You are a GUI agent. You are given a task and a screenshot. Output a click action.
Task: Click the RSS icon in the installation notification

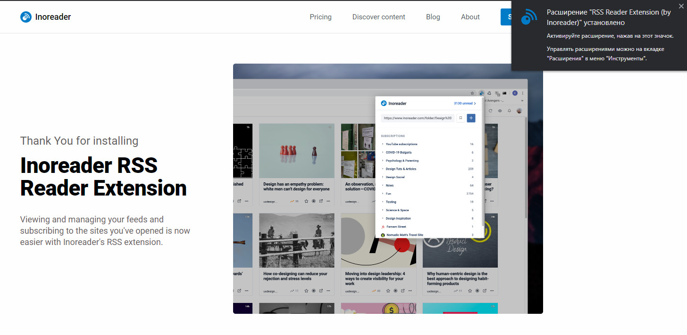pyautogui.click(x=529, y=16)
